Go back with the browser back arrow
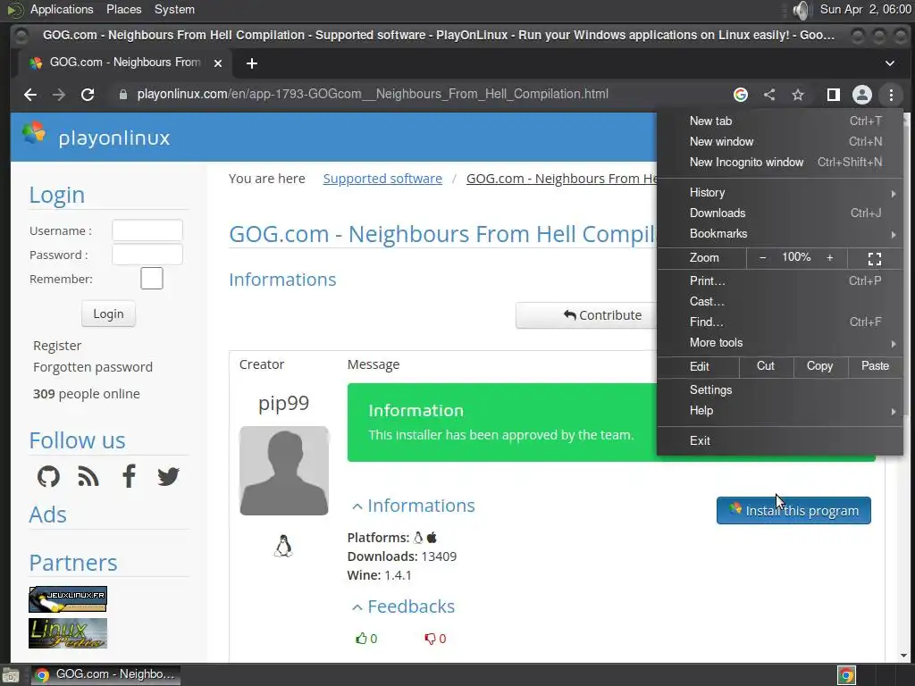Screen dimensions: 915x686 tap(30, 95)
